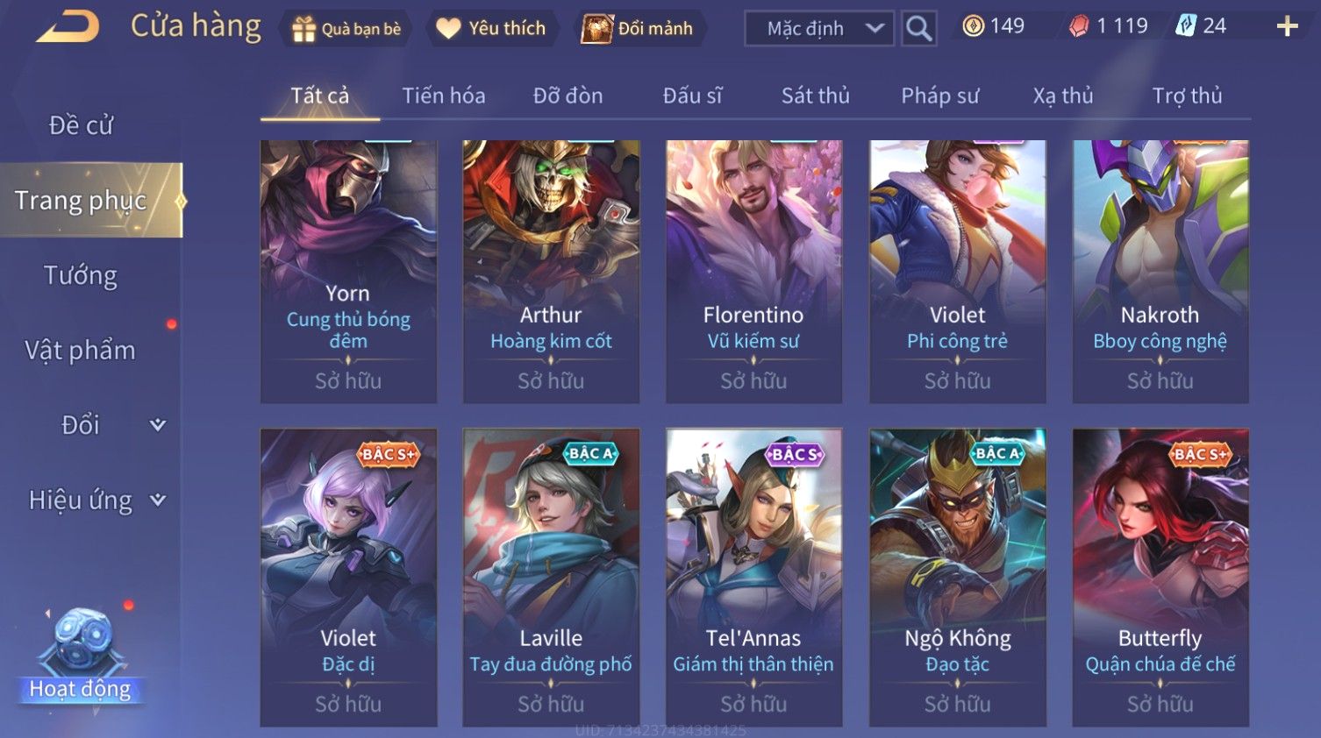Open Yêu thích favorites heart button
Image resolution: width=1321 pixels, height=738 pixels.
[x=491, y=29]
